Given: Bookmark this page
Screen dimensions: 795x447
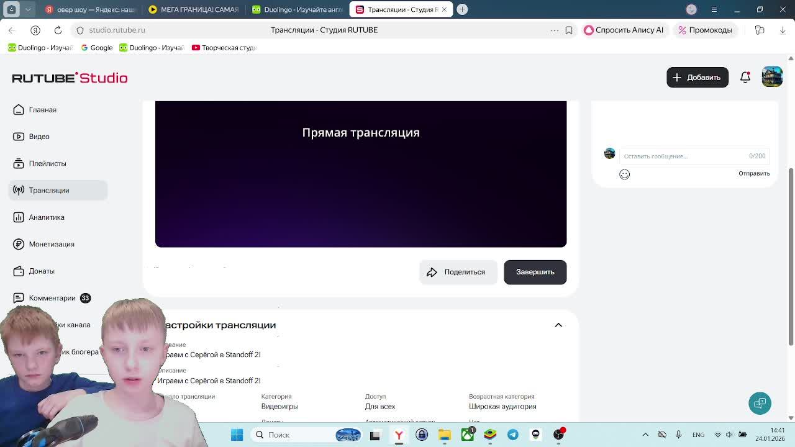Looking at the screenshot, I should (569, 30).
